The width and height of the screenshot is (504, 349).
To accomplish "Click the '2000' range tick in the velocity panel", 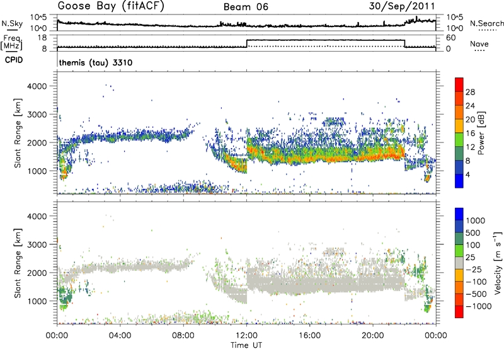I will pos(37,273).
